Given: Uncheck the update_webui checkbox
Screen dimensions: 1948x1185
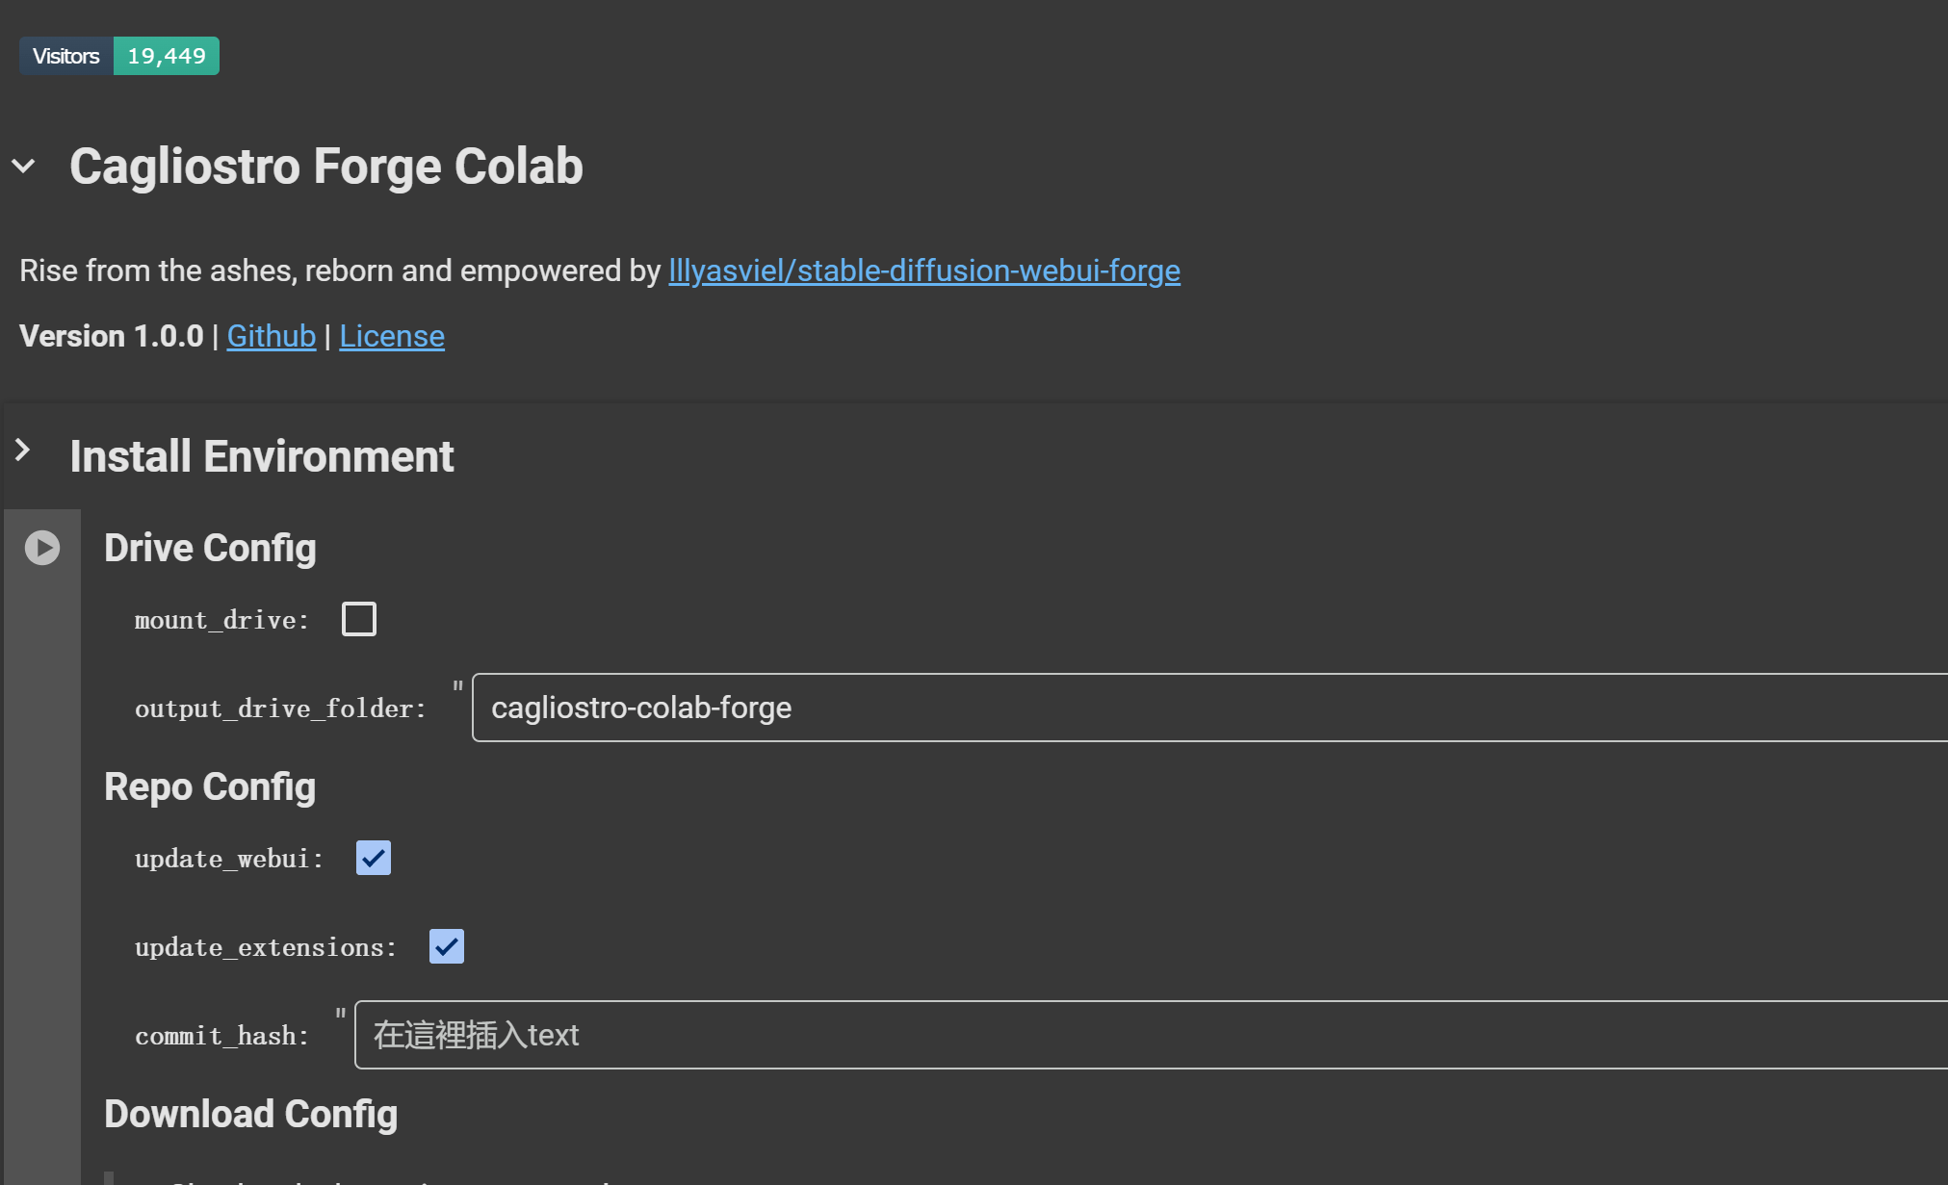Looking at the screenshot, I should (x=374, y=858).
